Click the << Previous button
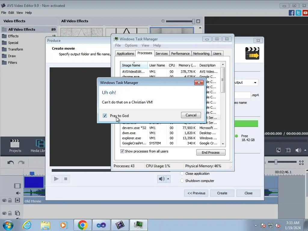308x231 pixels. (x=196, y=193)
